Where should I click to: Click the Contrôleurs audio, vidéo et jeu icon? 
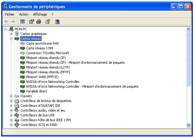(x=17, y=110)
